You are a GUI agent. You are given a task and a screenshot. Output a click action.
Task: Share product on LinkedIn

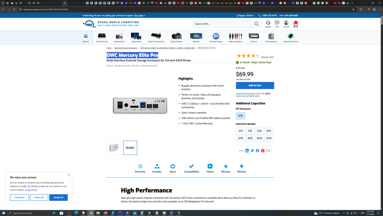tap(247, 151)
